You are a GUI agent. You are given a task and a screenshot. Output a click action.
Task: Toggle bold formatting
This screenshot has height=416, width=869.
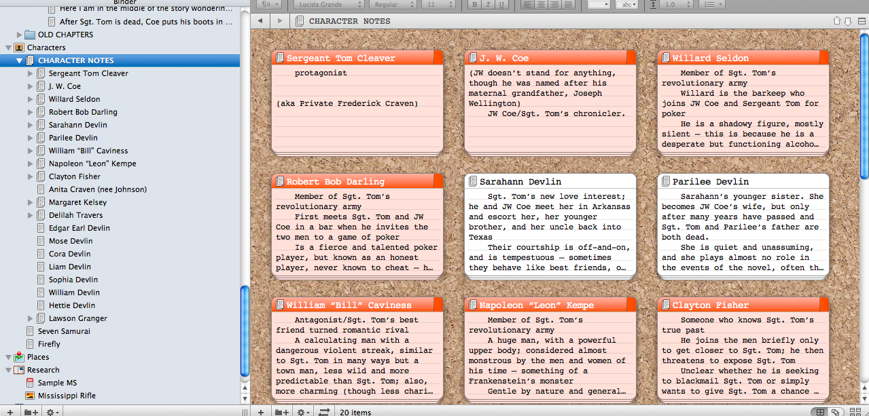[x=474, y=4]
